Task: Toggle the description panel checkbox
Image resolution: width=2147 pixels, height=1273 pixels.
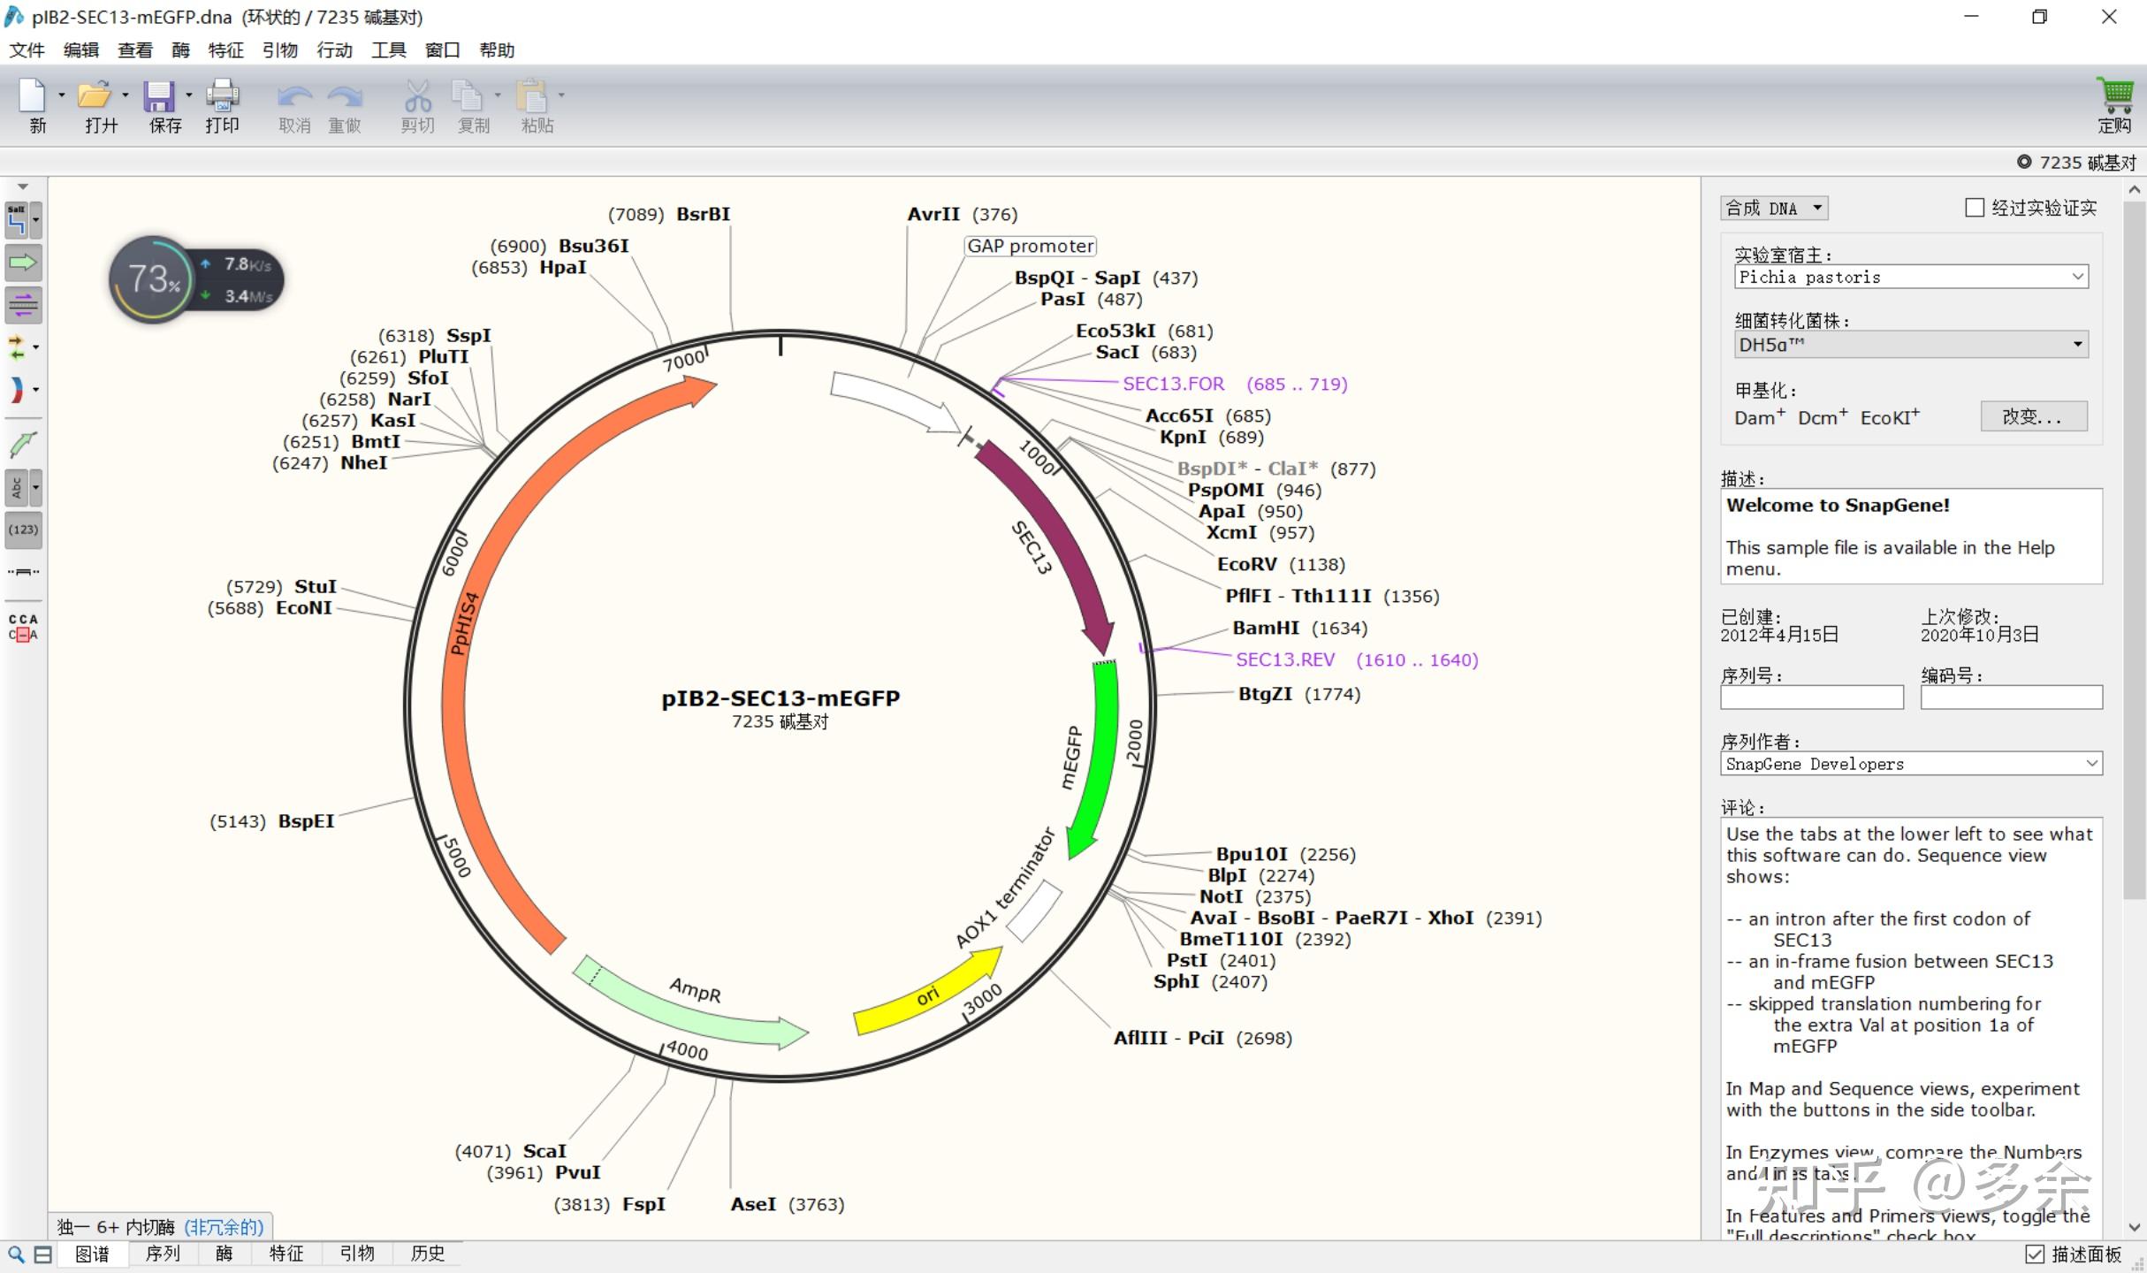Action: (x=2035, y=1254)
